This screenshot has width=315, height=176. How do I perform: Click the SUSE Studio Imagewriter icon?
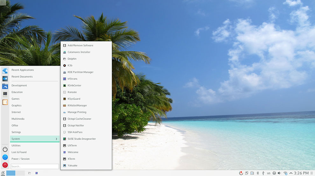coord(65,139)
